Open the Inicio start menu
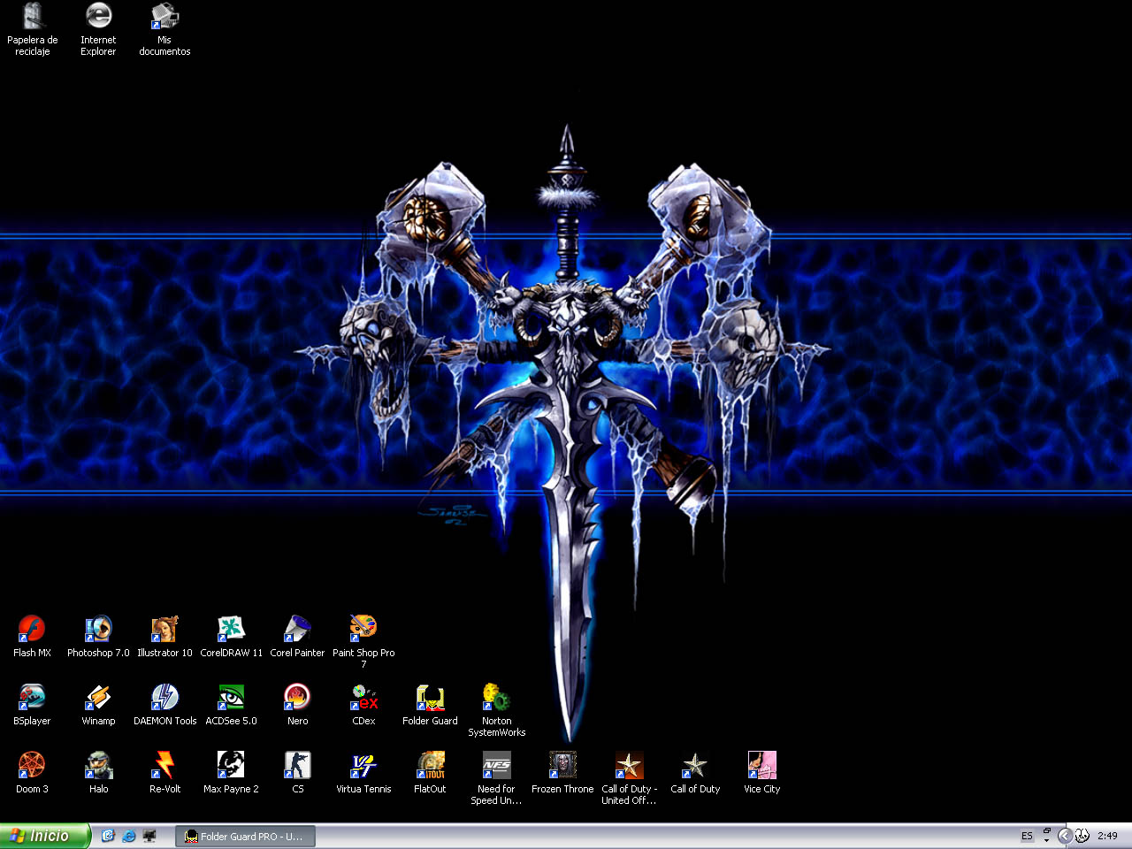 coord(44,836)
